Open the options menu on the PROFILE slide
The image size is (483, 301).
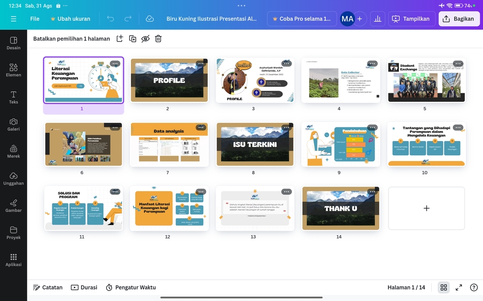coord(201,64)
